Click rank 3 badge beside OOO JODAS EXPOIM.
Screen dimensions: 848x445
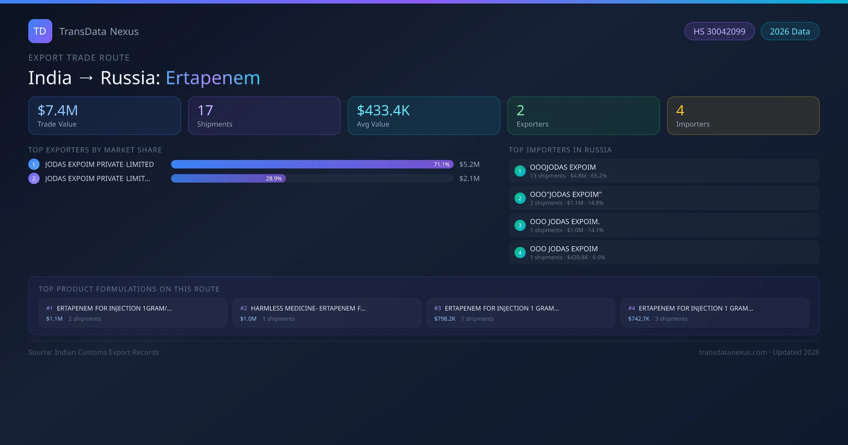pos(520,225)
